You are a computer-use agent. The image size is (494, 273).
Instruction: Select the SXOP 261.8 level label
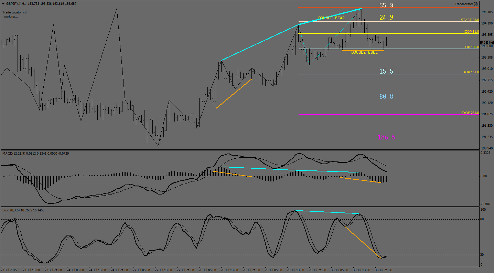(470, 113)
